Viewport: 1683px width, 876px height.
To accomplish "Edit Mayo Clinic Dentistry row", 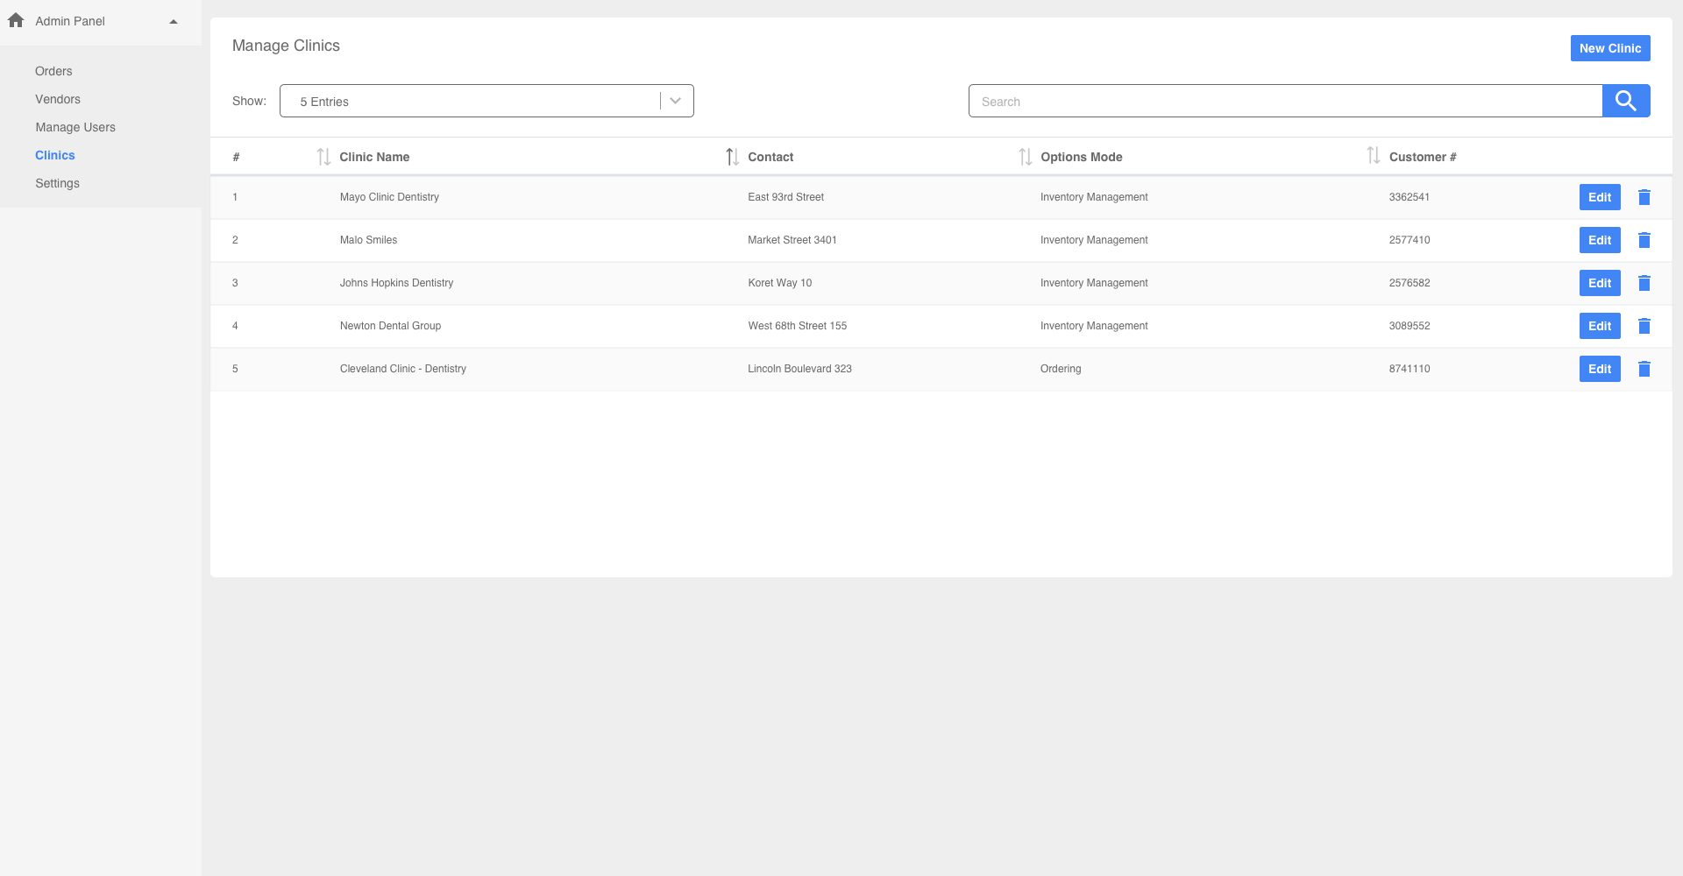I will tap(1600, 197).
